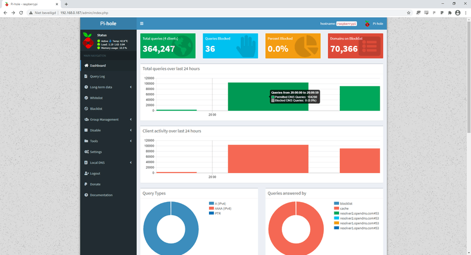Click the Long-term data clock icon

tap(86, 87)
